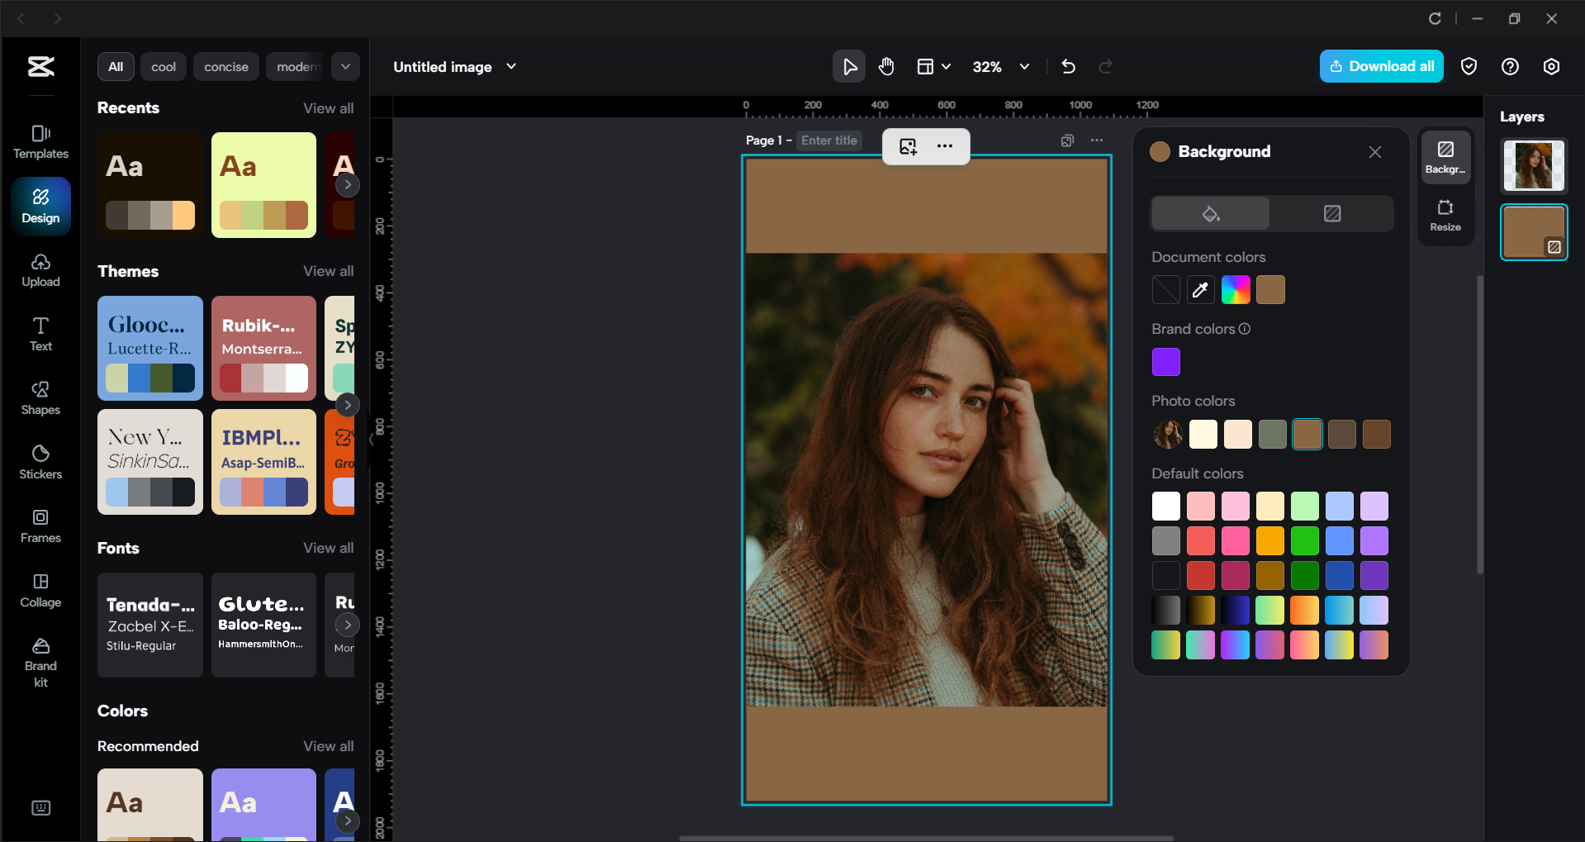Viewport: 1585px width, 842px height.
Task: Select the cool filter tab
Action: (x=163, y=66)
